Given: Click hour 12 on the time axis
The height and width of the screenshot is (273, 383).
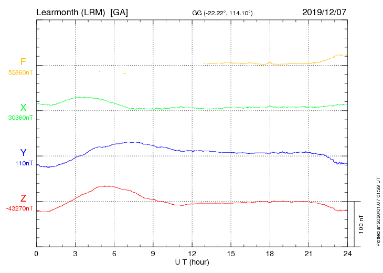Looking at the screenshot, I should tap(192, 254).
